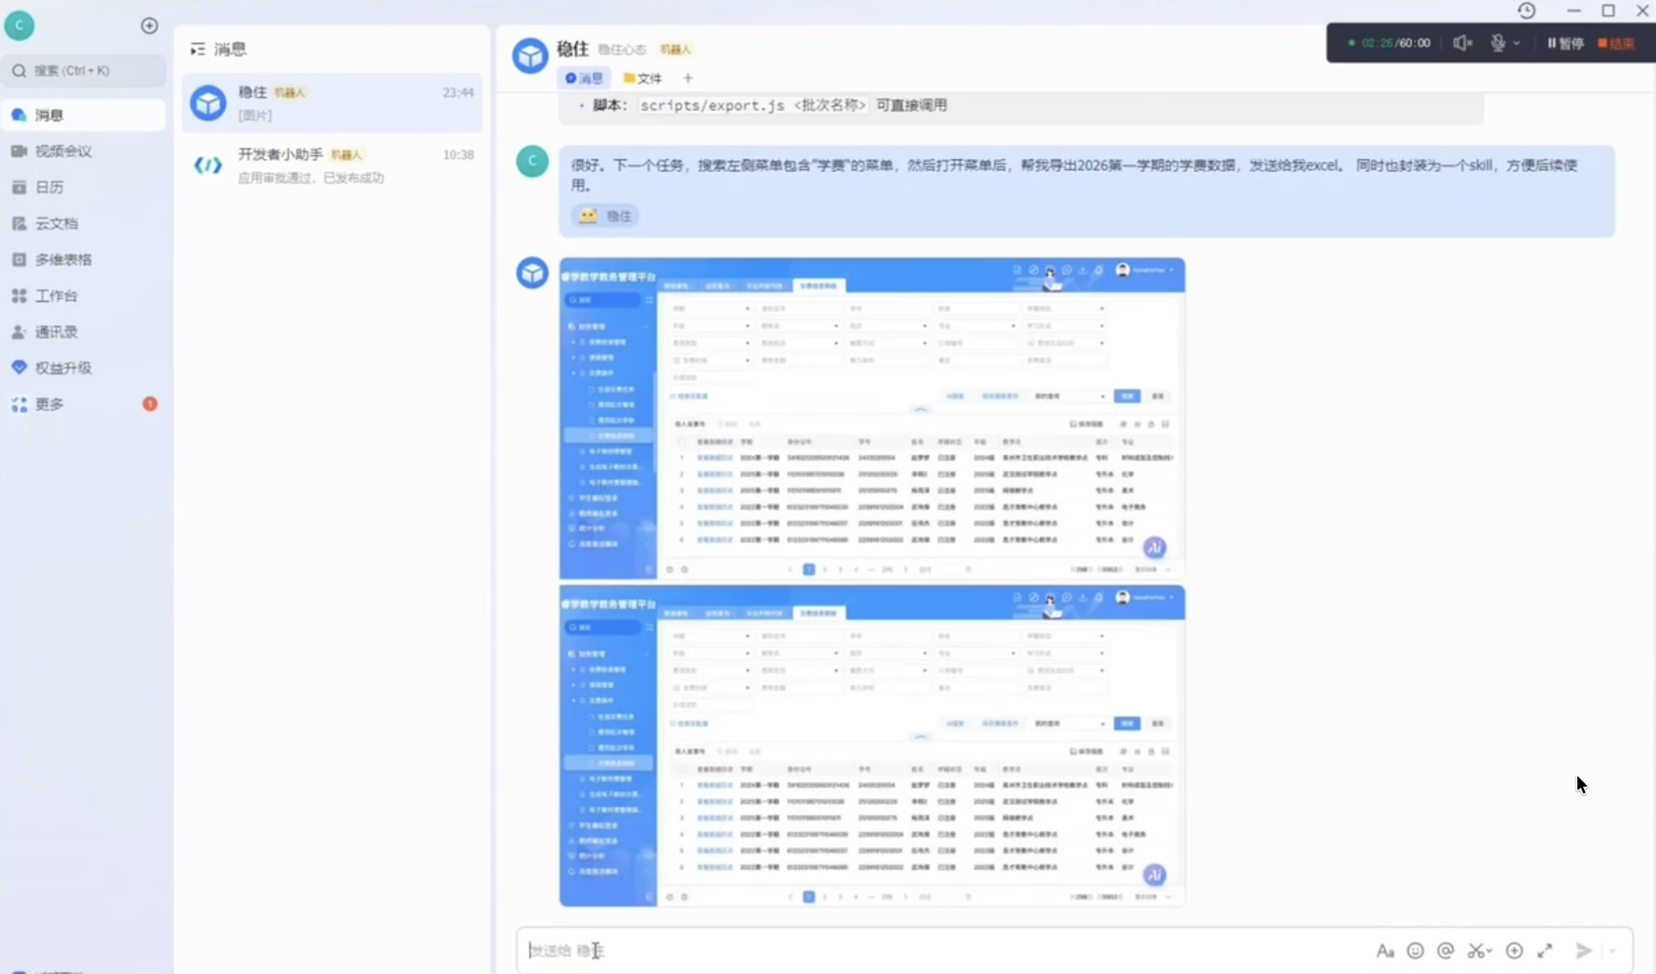The image size is (1656, 974).
Task: Stop recording with 结束 button
Action: (1616, 43)
